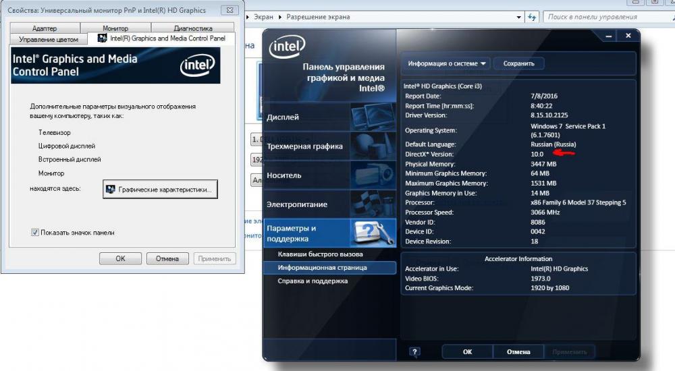The width and height of the screenshot is (675, 371).
Task: Click the DirectX Version value 10.0
Action: coord(537,154)
